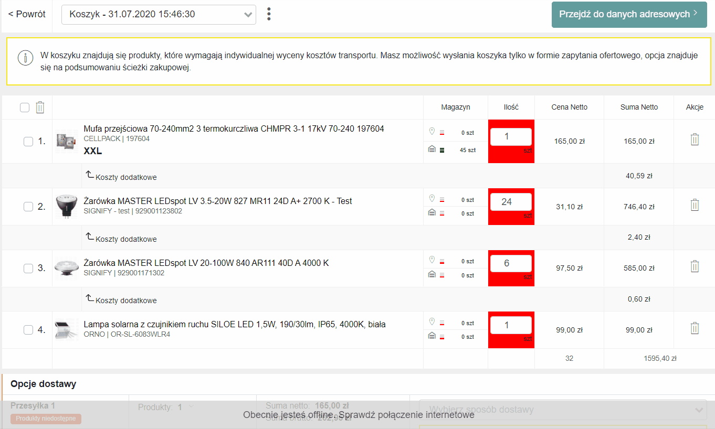Image resolution: width=715 pixels, height=429 pixels.
Task: Remove the LEDspot LV 3.5-20W bulb row
Action: [695, 205]
